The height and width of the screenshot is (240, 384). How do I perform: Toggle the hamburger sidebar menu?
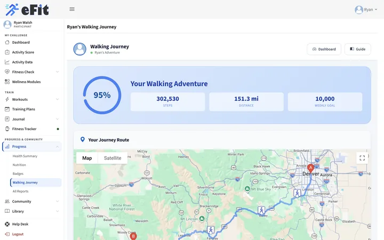click(x=72, y=9)
